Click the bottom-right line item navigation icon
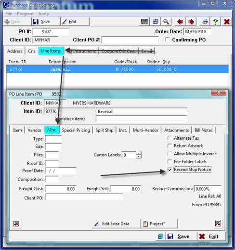This screenshot has width=235, height=250. tap(218, 224)
